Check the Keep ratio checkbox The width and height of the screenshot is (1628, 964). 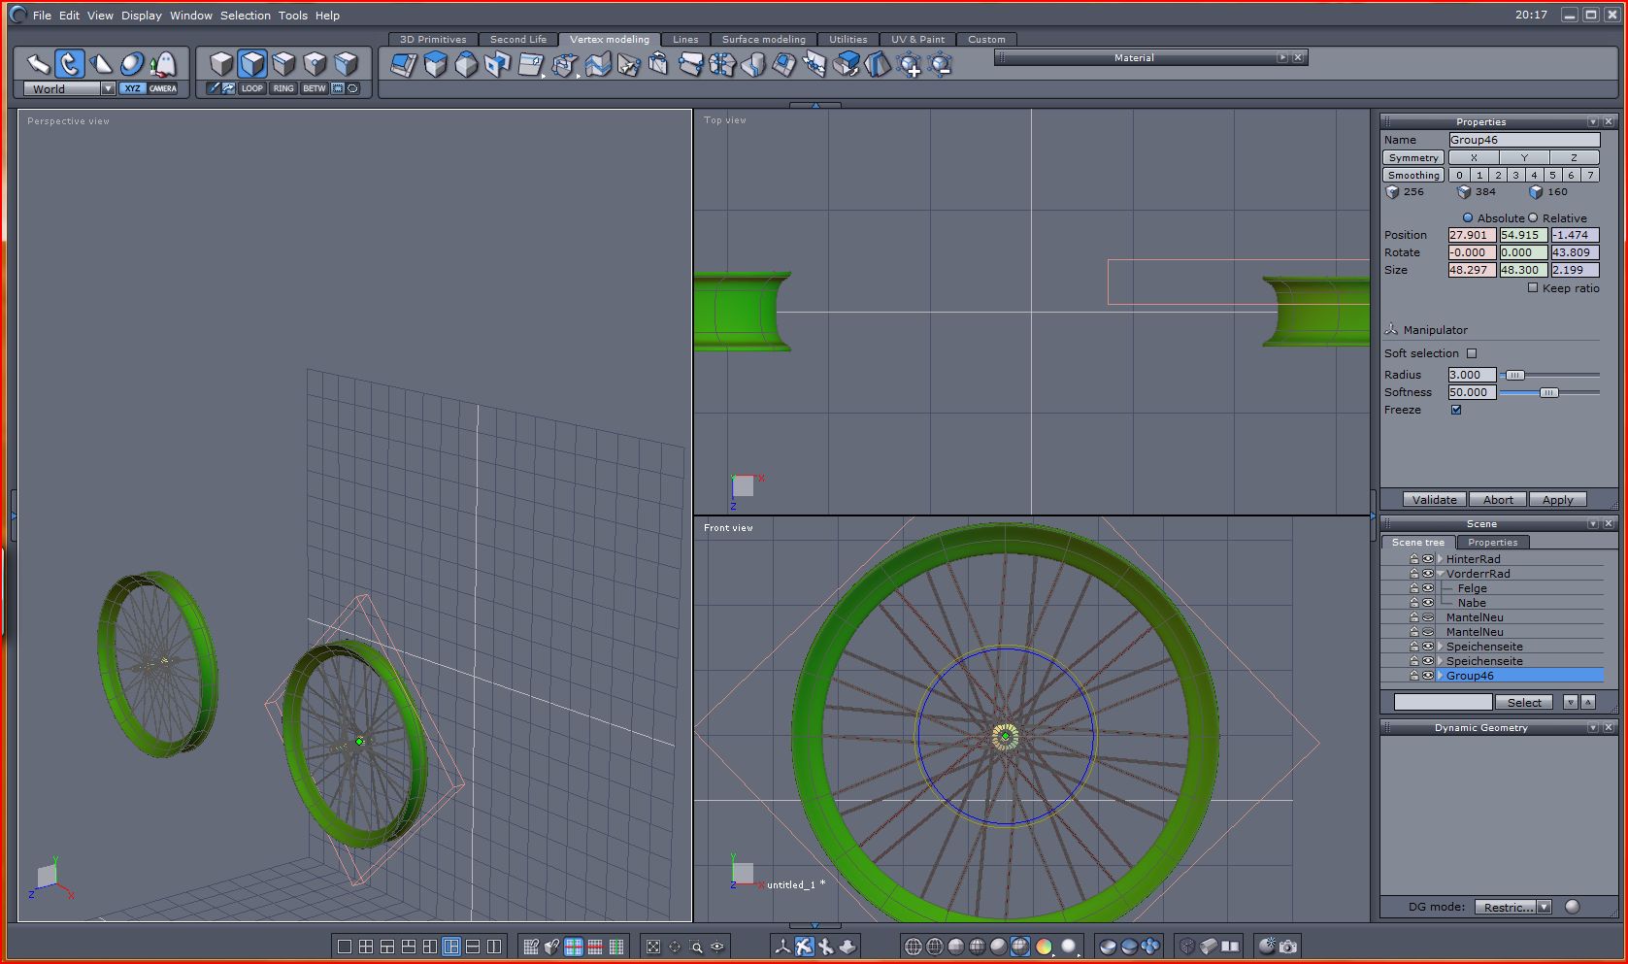click(x=1533, y=287)
